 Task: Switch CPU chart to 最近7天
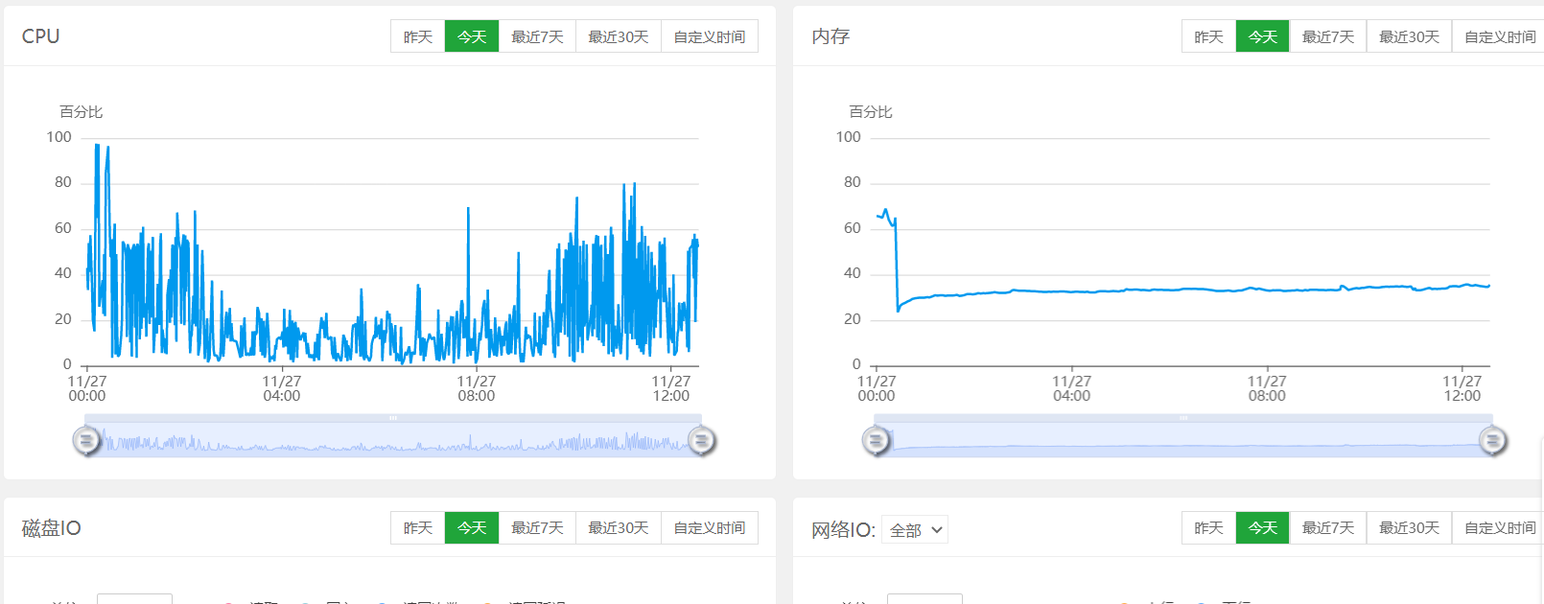pyautogui.click(x=537, y=36)
